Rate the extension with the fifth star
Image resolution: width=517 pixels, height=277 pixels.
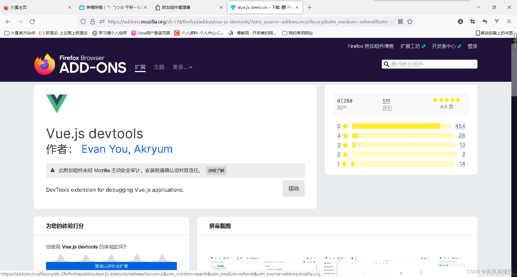[162, 258]
